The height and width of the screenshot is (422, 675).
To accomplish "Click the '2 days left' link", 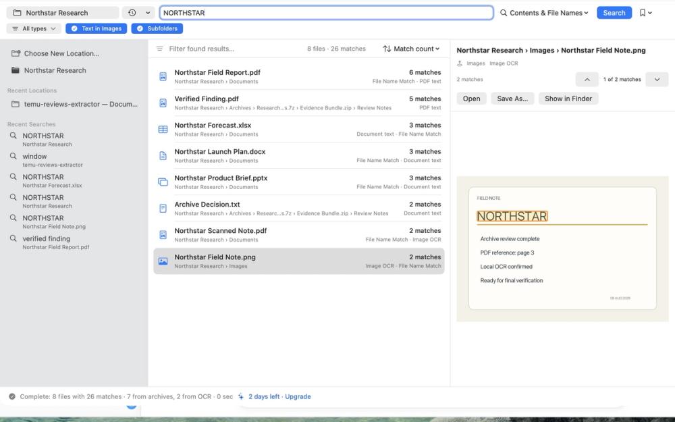I will [264, 396].
